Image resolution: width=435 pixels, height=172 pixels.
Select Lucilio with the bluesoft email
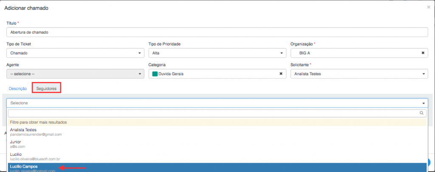217,156
